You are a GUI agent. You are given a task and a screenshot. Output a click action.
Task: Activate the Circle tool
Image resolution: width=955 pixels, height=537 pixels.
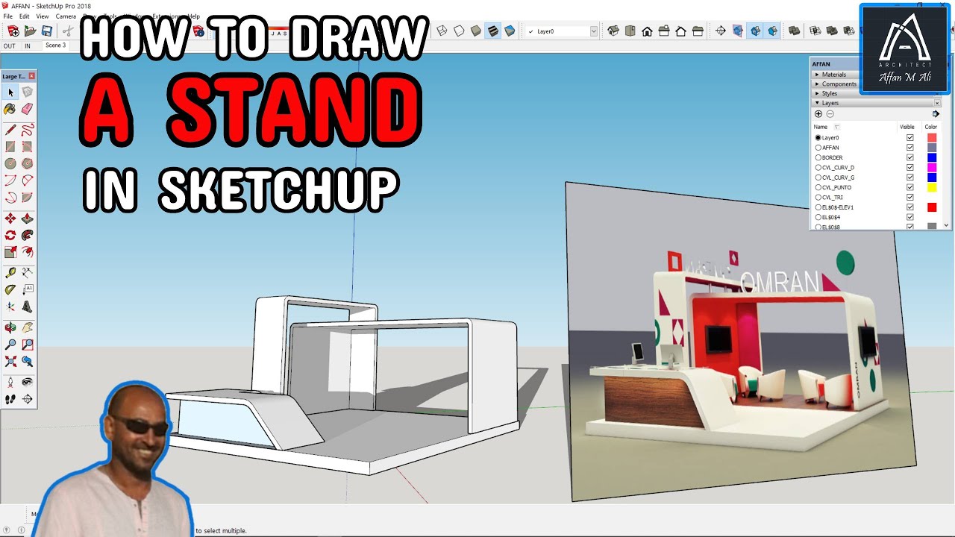pyautogui.click(x=10, y=164)
